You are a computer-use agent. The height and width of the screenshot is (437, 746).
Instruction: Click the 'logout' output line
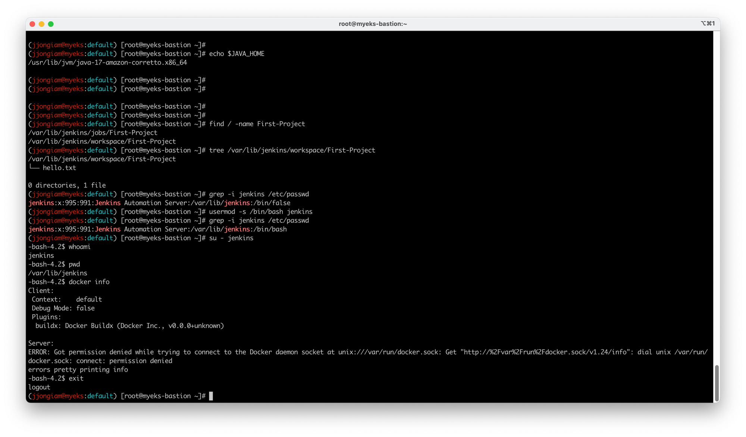39,387
